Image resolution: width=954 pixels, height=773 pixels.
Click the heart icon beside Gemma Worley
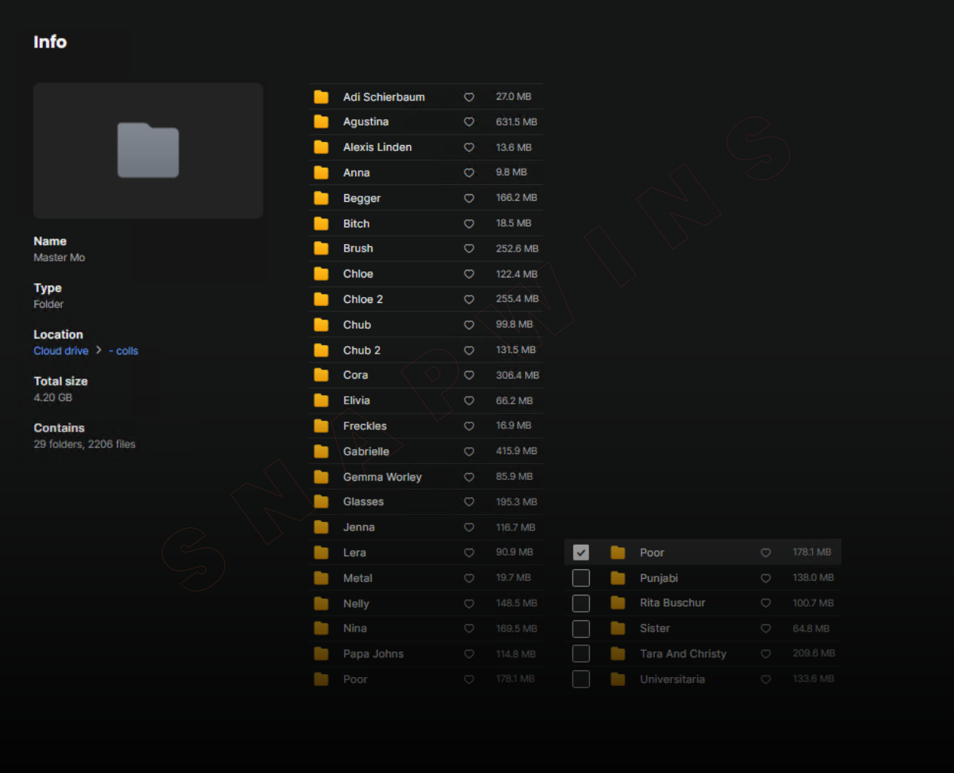coord(469,477)
